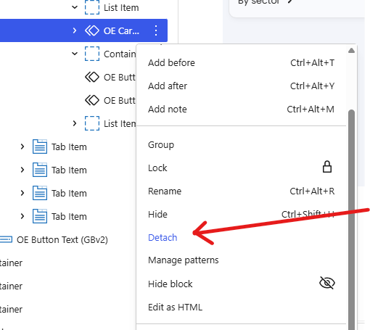Collapse the Container tree item
Screen dimensions: 370x330
(75, 54)
